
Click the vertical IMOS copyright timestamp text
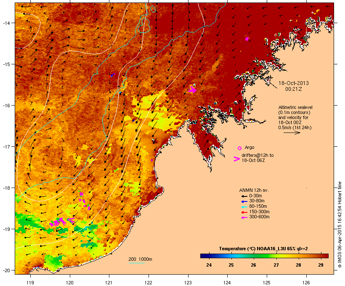click(x=340, y=225)
